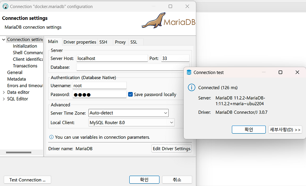Show details with 세부사항(D) button
This screenshot has height=186, width=306.
[x=285, y=129]
